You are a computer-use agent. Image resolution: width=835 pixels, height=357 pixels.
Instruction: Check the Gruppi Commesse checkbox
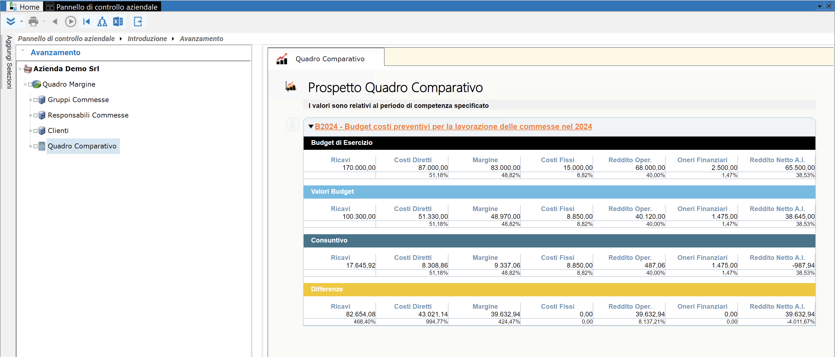35,100
